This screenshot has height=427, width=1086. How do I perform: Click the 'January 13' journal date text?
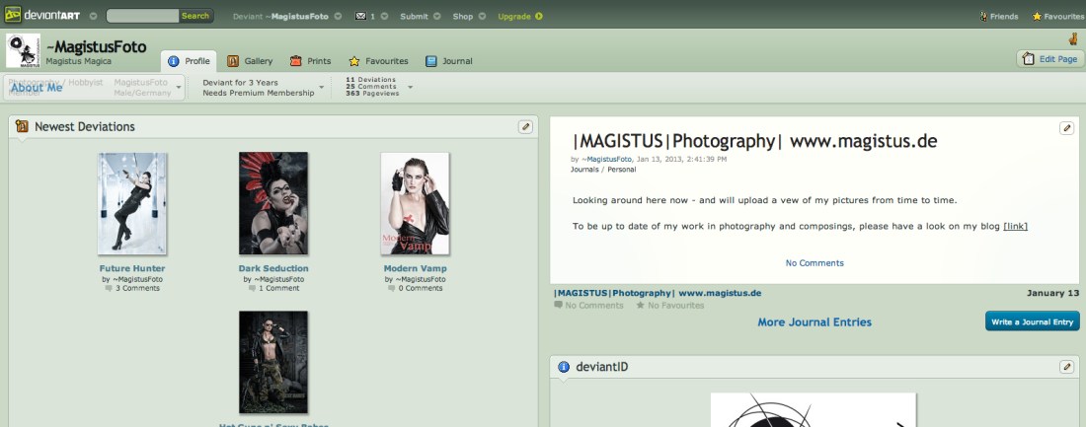point(1052,294)
